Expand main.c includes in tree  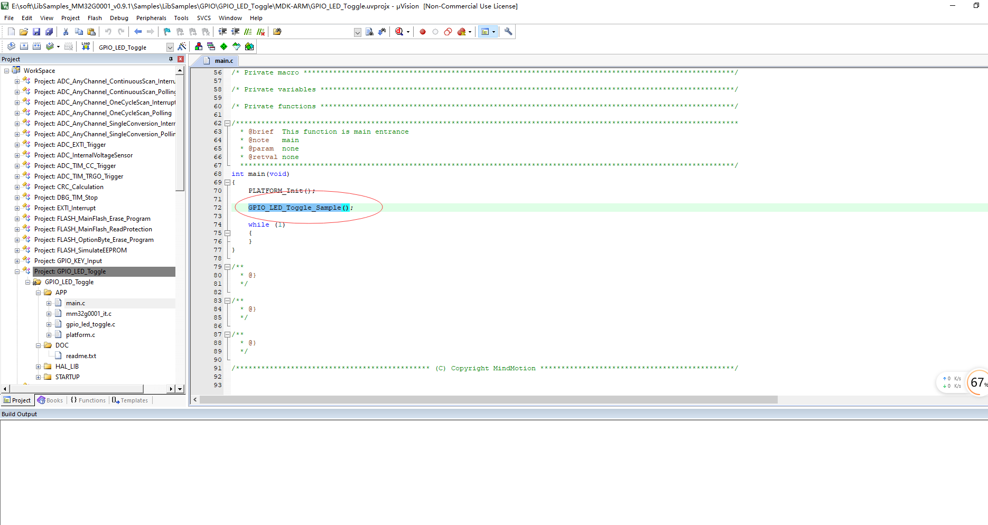(49, 303)
